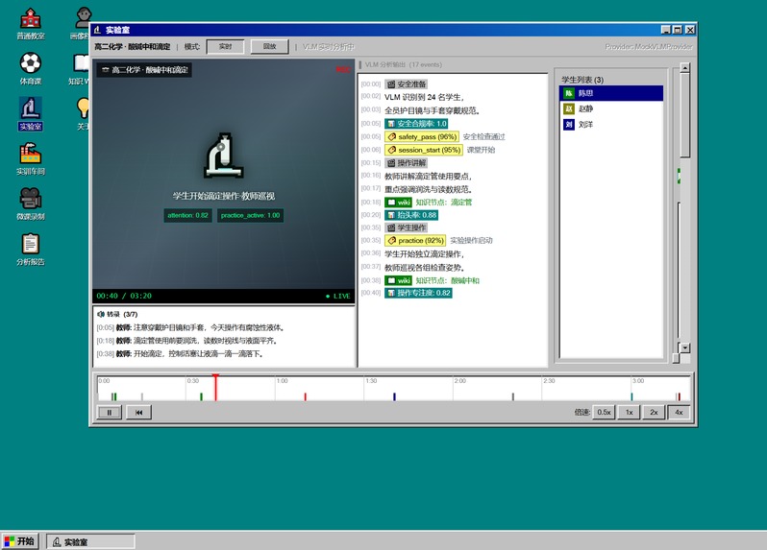The height and width of the screenshot is (550, 767).
Task: Click the 操作讲解 scene tag
Action: click(x=406, y=162)
